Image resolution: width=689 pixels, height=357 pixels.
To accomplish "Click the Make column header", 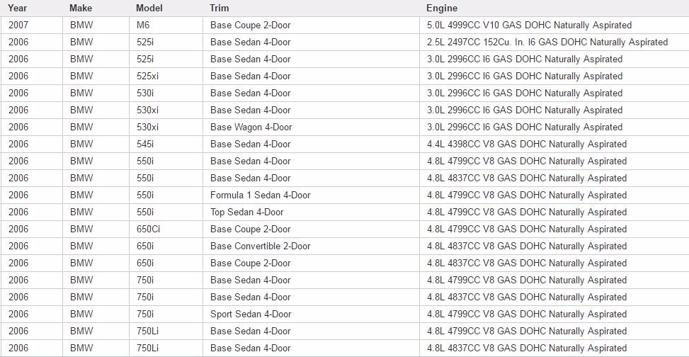I will pyautogui.click(x=81, y=8).
